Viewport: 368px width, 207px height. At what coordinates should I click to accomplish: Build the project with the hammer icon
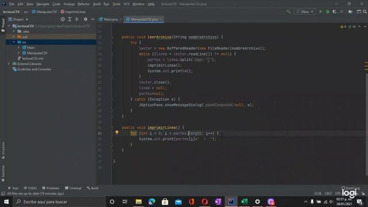(x=288, y=11)
